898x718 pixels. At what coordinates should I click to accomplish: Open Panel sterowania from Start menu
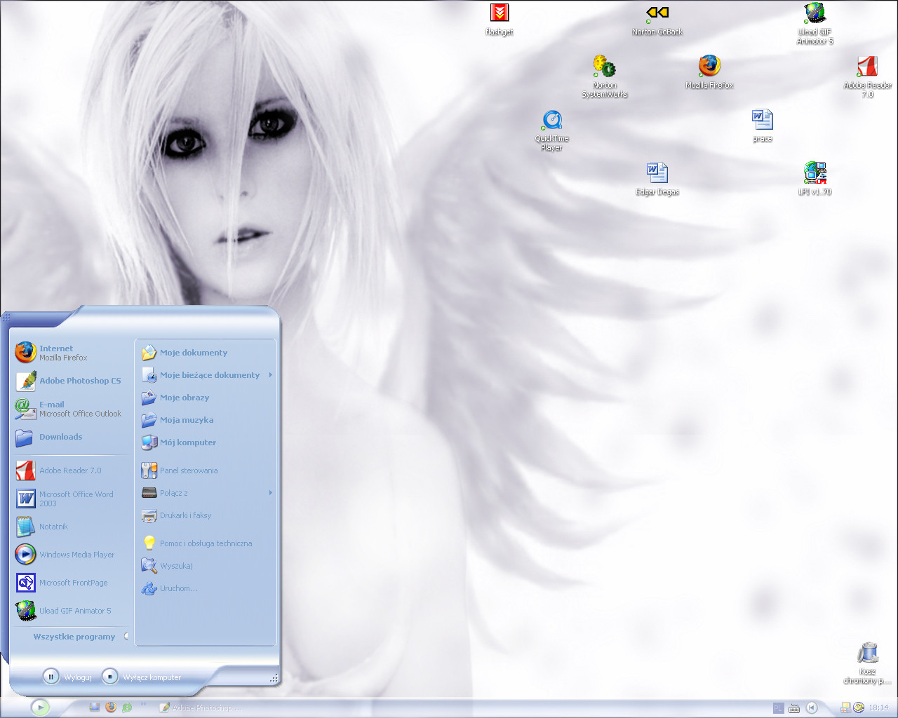click(188, 470)
